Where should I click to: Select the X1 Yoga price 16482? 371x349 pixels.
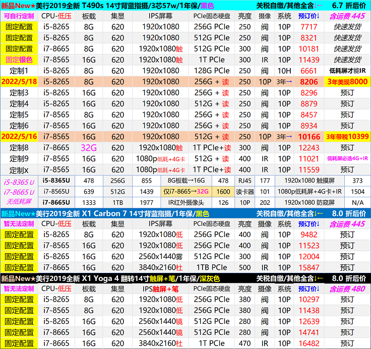[x=308, y=343]
